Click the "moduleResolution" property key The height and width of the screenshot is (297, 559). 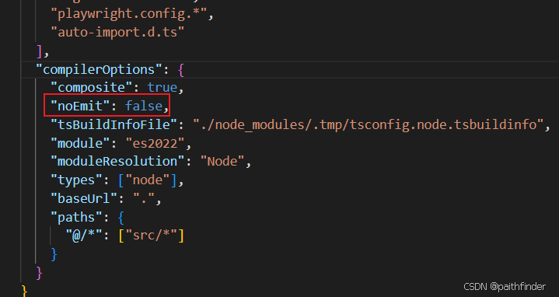click(x=117, y=161)
